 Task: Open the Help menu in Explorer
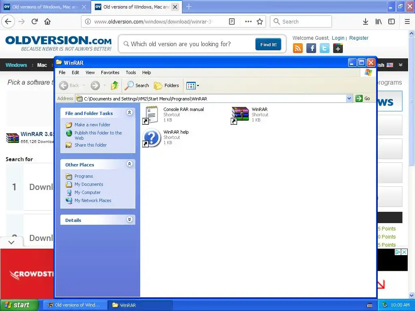tap(146, 72)
